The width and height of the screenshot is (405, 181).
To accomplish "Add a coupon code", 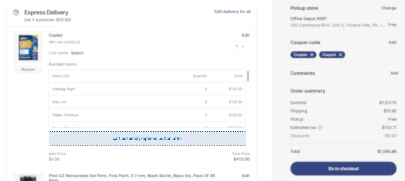I will 393,42.
